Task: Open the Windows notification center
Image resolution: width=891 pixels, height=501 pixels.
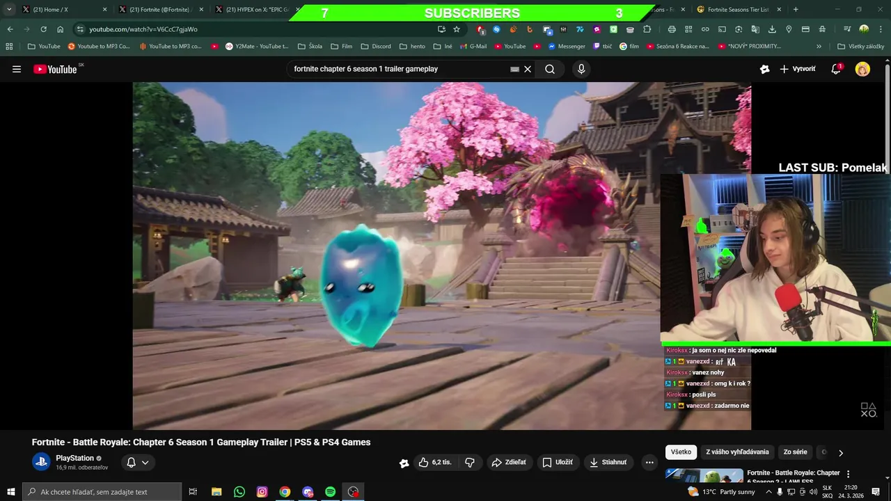Action: point(876,492)
